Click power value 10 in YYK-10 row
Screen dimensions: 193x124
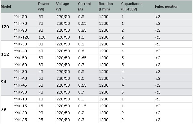41,99
